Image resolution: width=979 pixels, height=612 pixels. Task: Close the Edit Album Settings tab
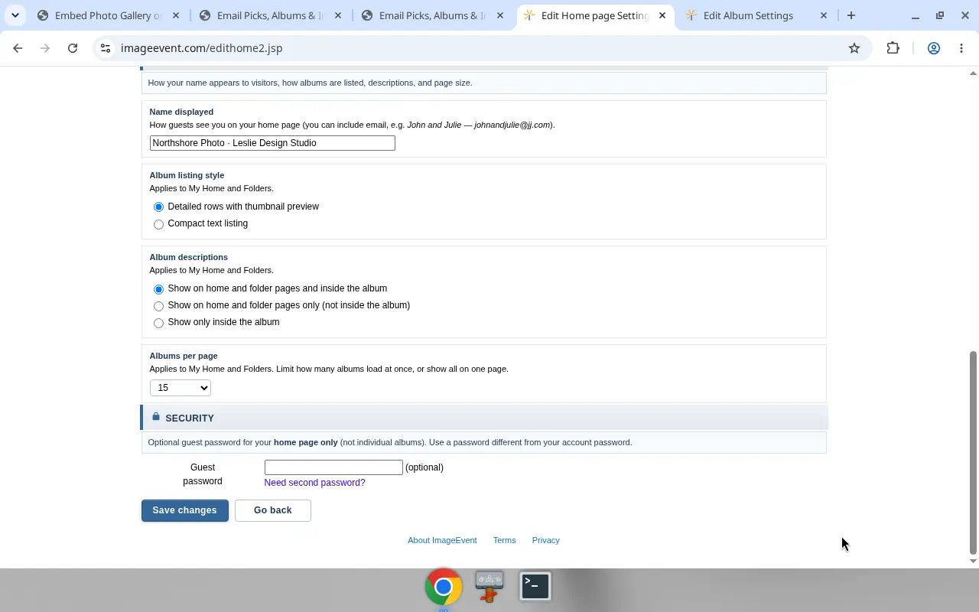click(824, 15)
